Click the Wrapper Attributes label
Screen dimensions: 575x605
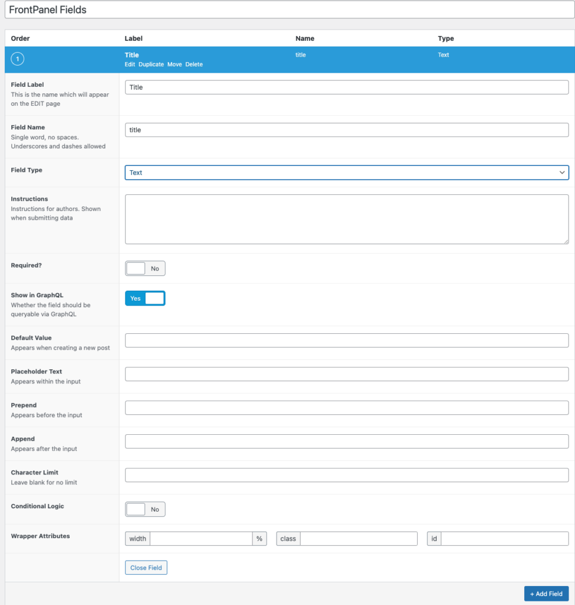tap(40, 536)
